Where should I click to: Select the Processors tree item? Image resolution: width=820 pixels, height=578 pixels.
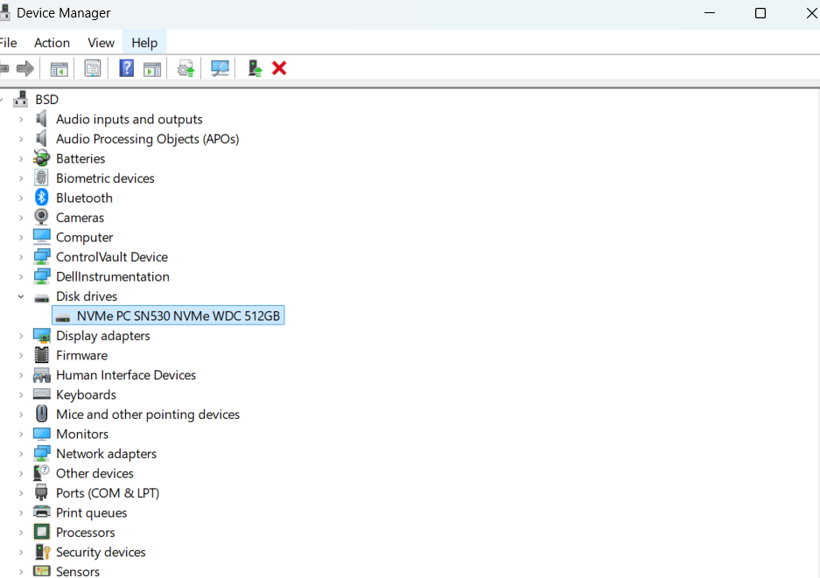(x=85, y=533)
